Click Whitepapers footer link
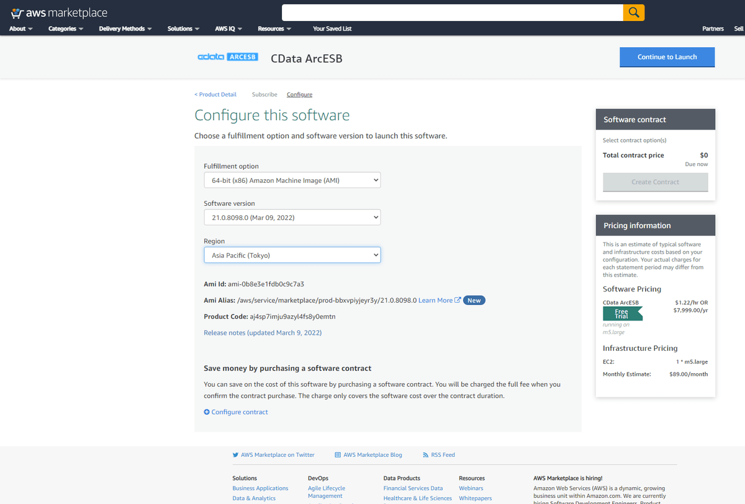 point(476,498)
